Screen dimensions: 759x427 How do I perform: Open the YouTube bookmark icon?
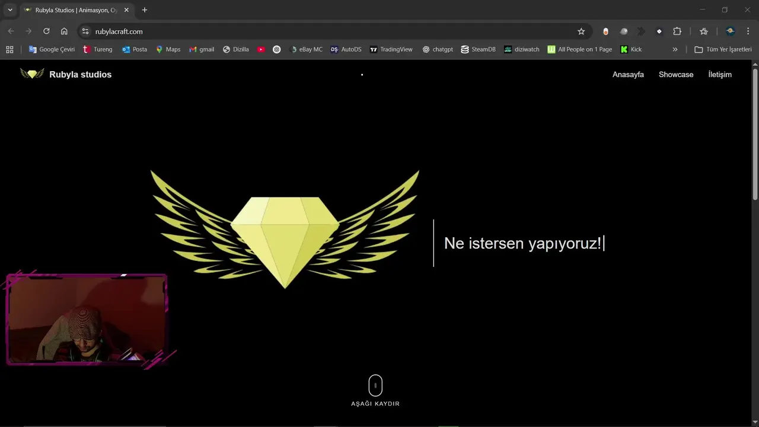pyautogui.click(x=261, y=49)
